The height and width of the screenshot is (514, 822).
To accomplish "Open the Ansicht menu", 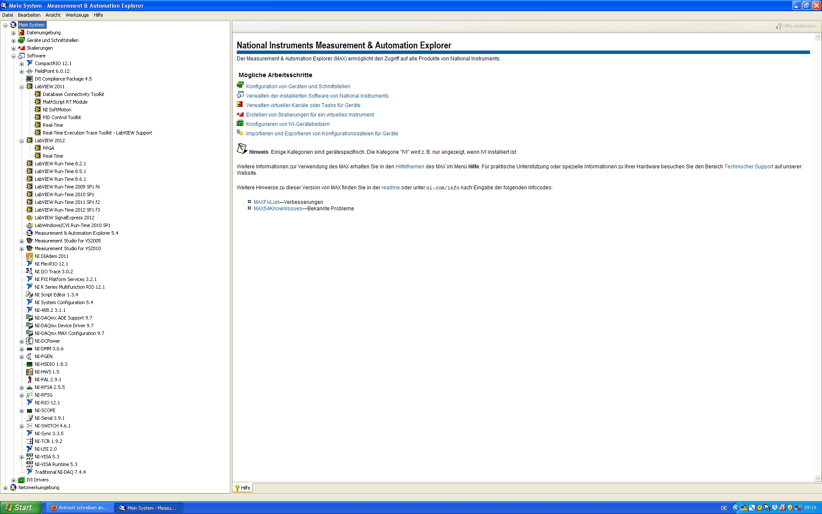I will click(x=53, y=15).
